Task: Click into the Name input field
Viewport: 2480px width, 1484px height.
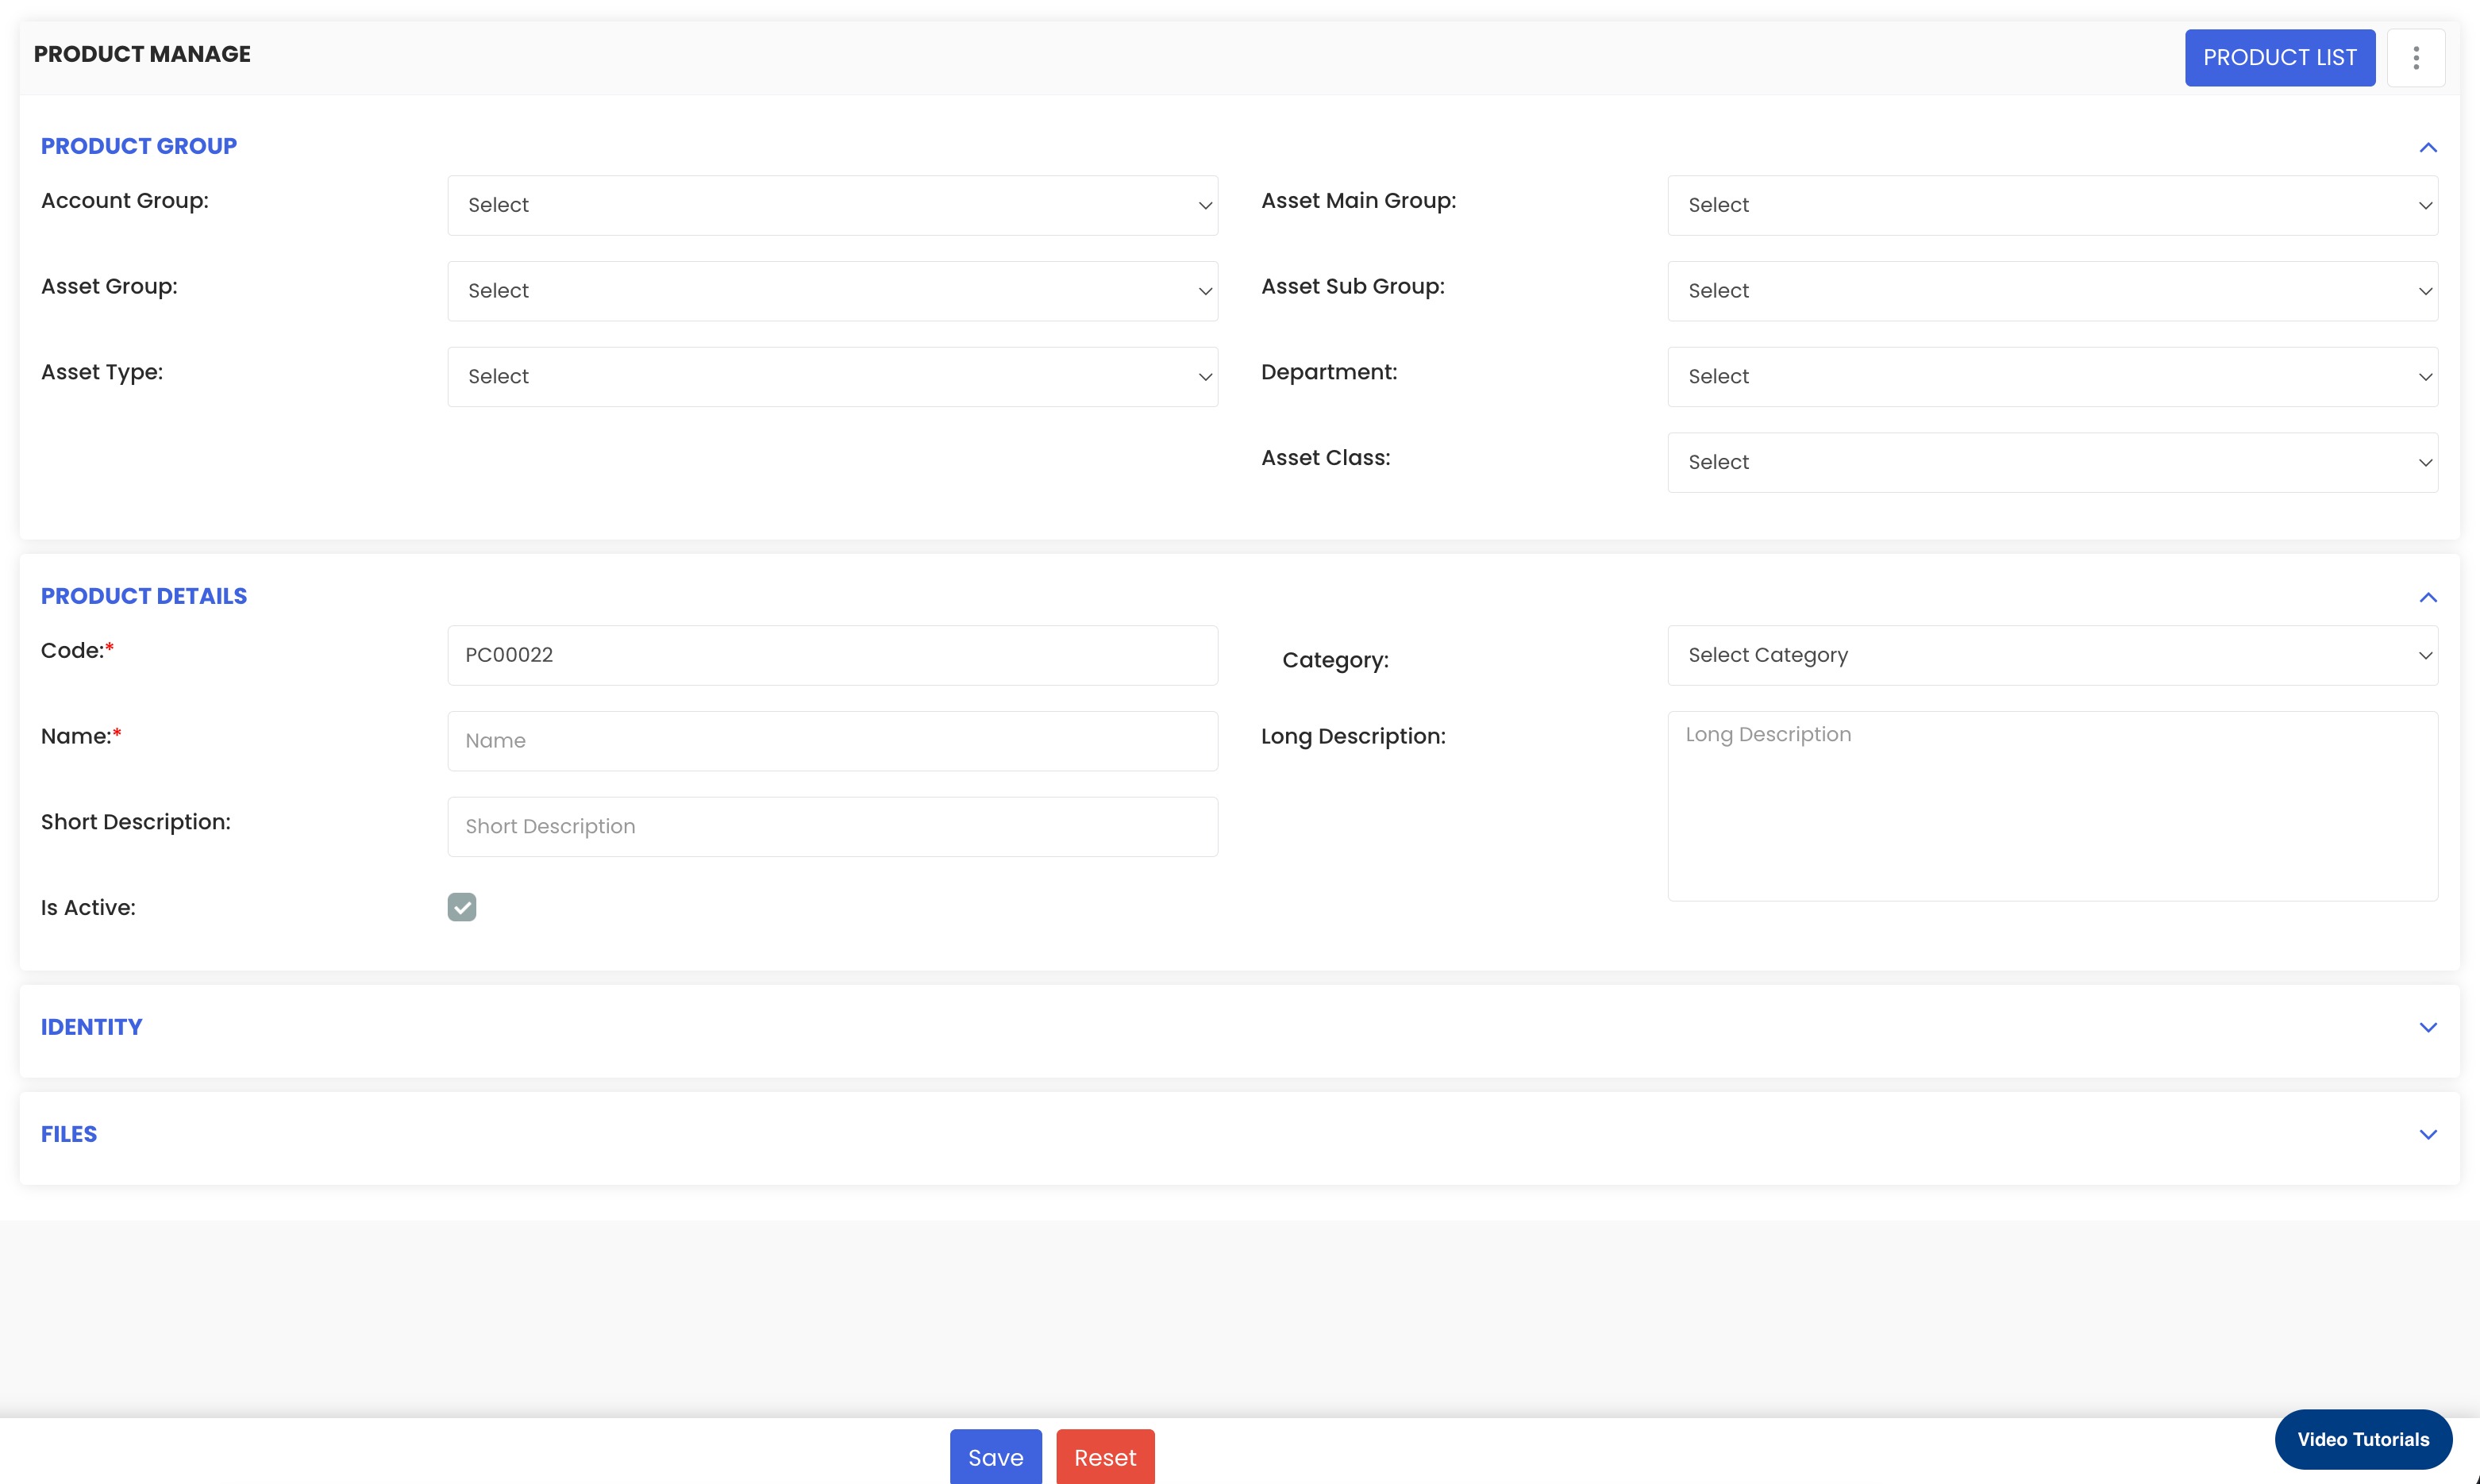Action: [831, 741]
